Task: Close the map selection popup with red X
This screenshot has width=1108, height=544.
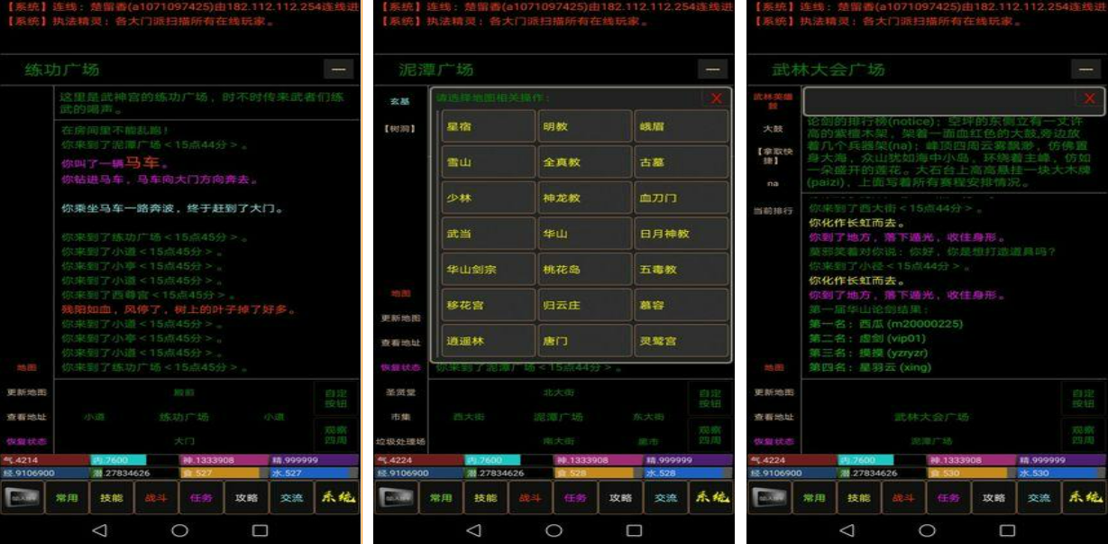Action: (x=716, y=98)
